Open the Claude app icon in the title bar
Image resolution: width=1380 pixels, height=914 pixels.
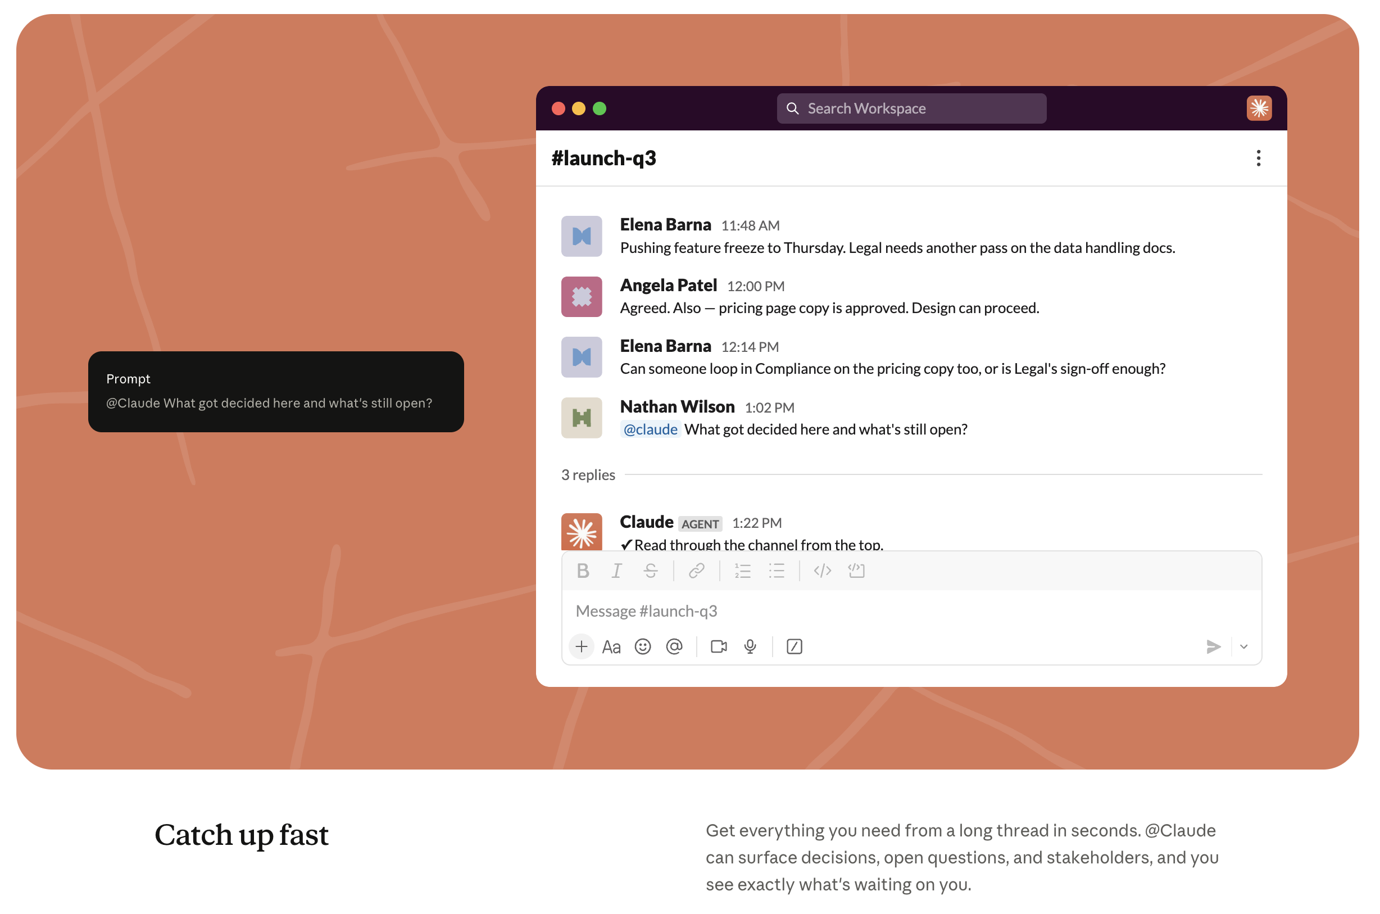[x=1259, y=108]
